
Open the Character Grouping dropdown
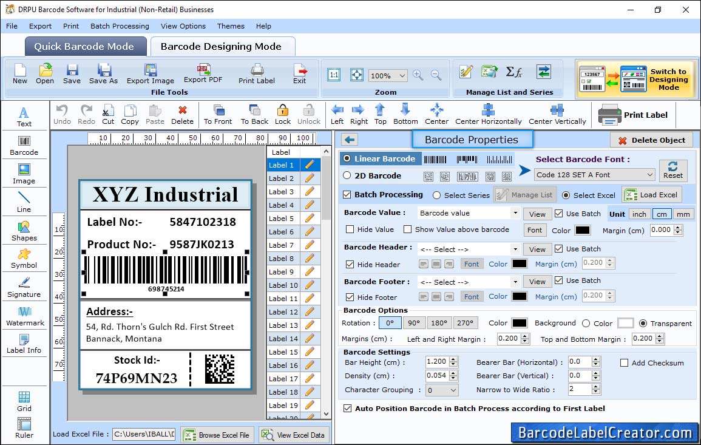point(442,390)
